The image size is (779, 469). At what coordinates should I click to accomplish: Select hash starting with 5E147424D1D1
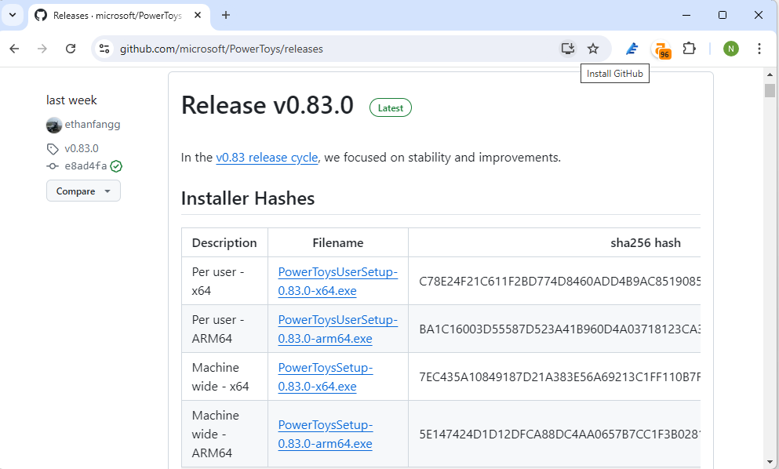point(559,434)
